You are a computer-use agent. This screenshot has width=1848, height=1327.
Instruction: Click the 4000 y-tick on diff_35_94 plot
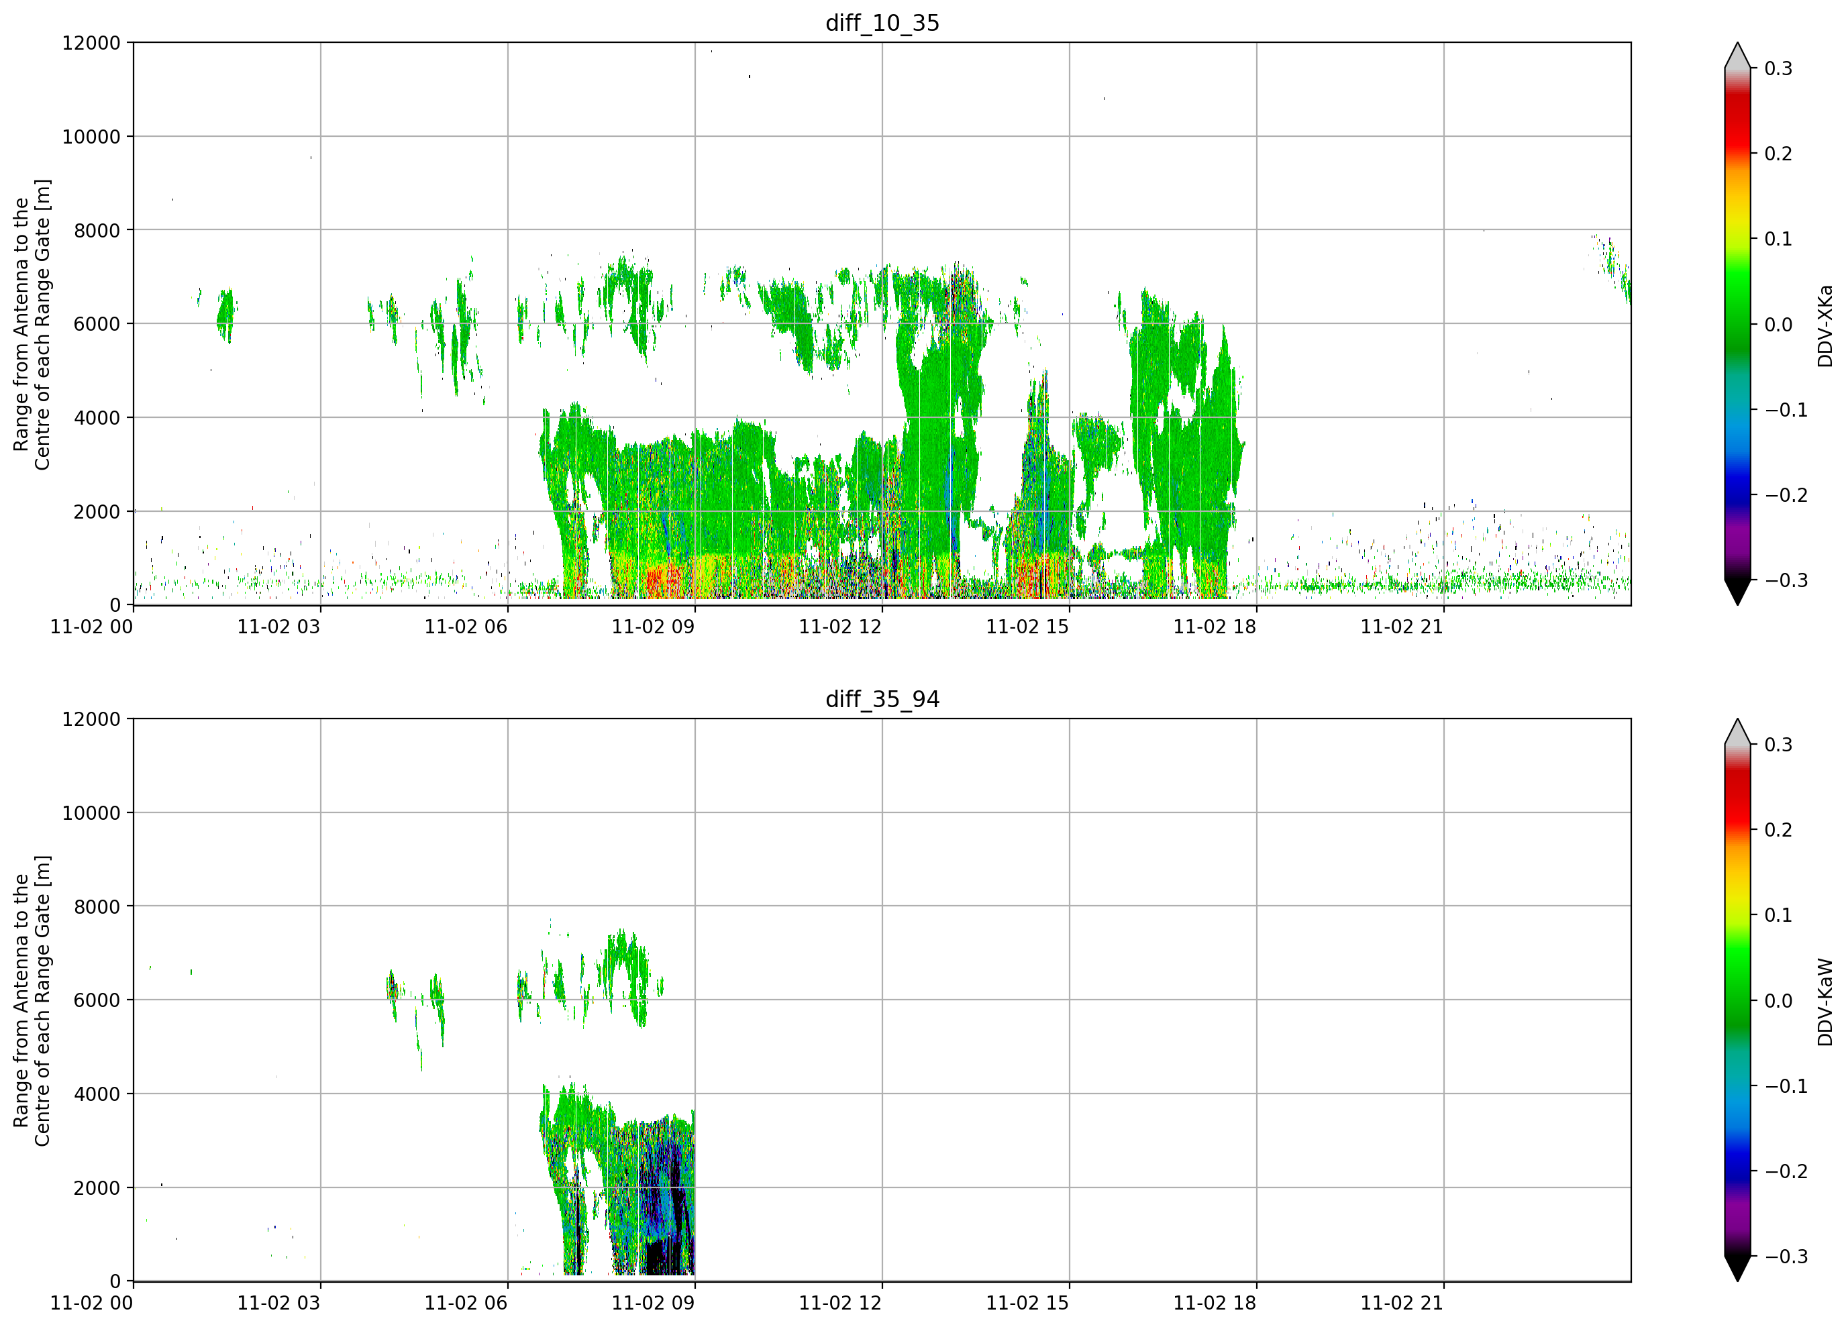pos(97,1094)
